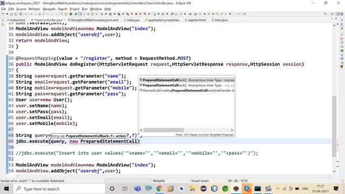345x194 pixels.
Task: Open File Explorer from the taskbar
Action: pyautogui.click(x=192, y=189)
